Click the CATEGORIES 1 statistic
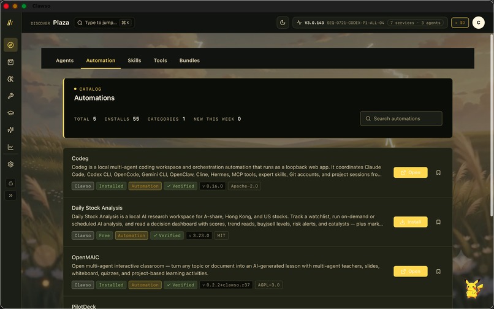The width and height of the screenshot is (494, 309). click(x=166, y=119)
